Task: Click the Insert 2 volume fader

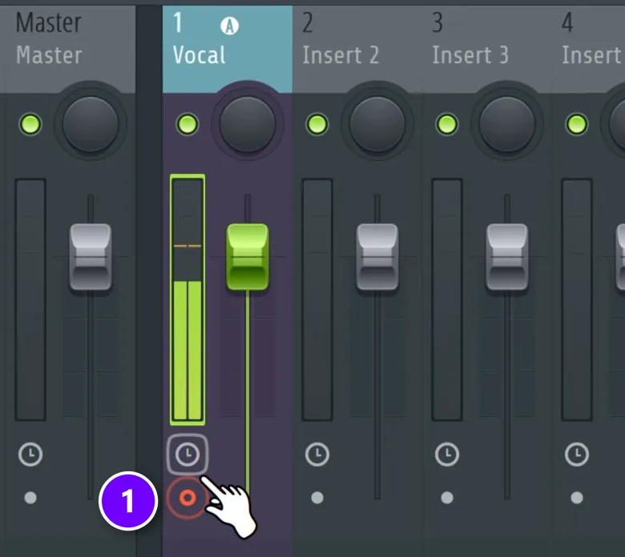Action: pyautogui.click(x=377, y=256)
